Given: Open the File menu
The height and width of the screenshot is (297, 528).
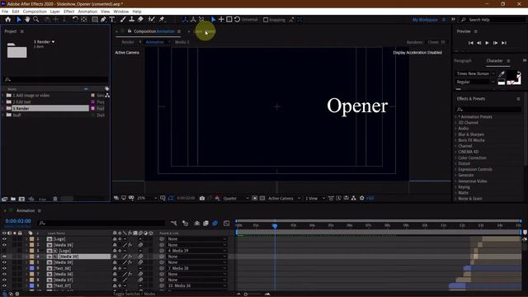Looking at the screenshot, I should pyautogui.click(x=5, y=12).
